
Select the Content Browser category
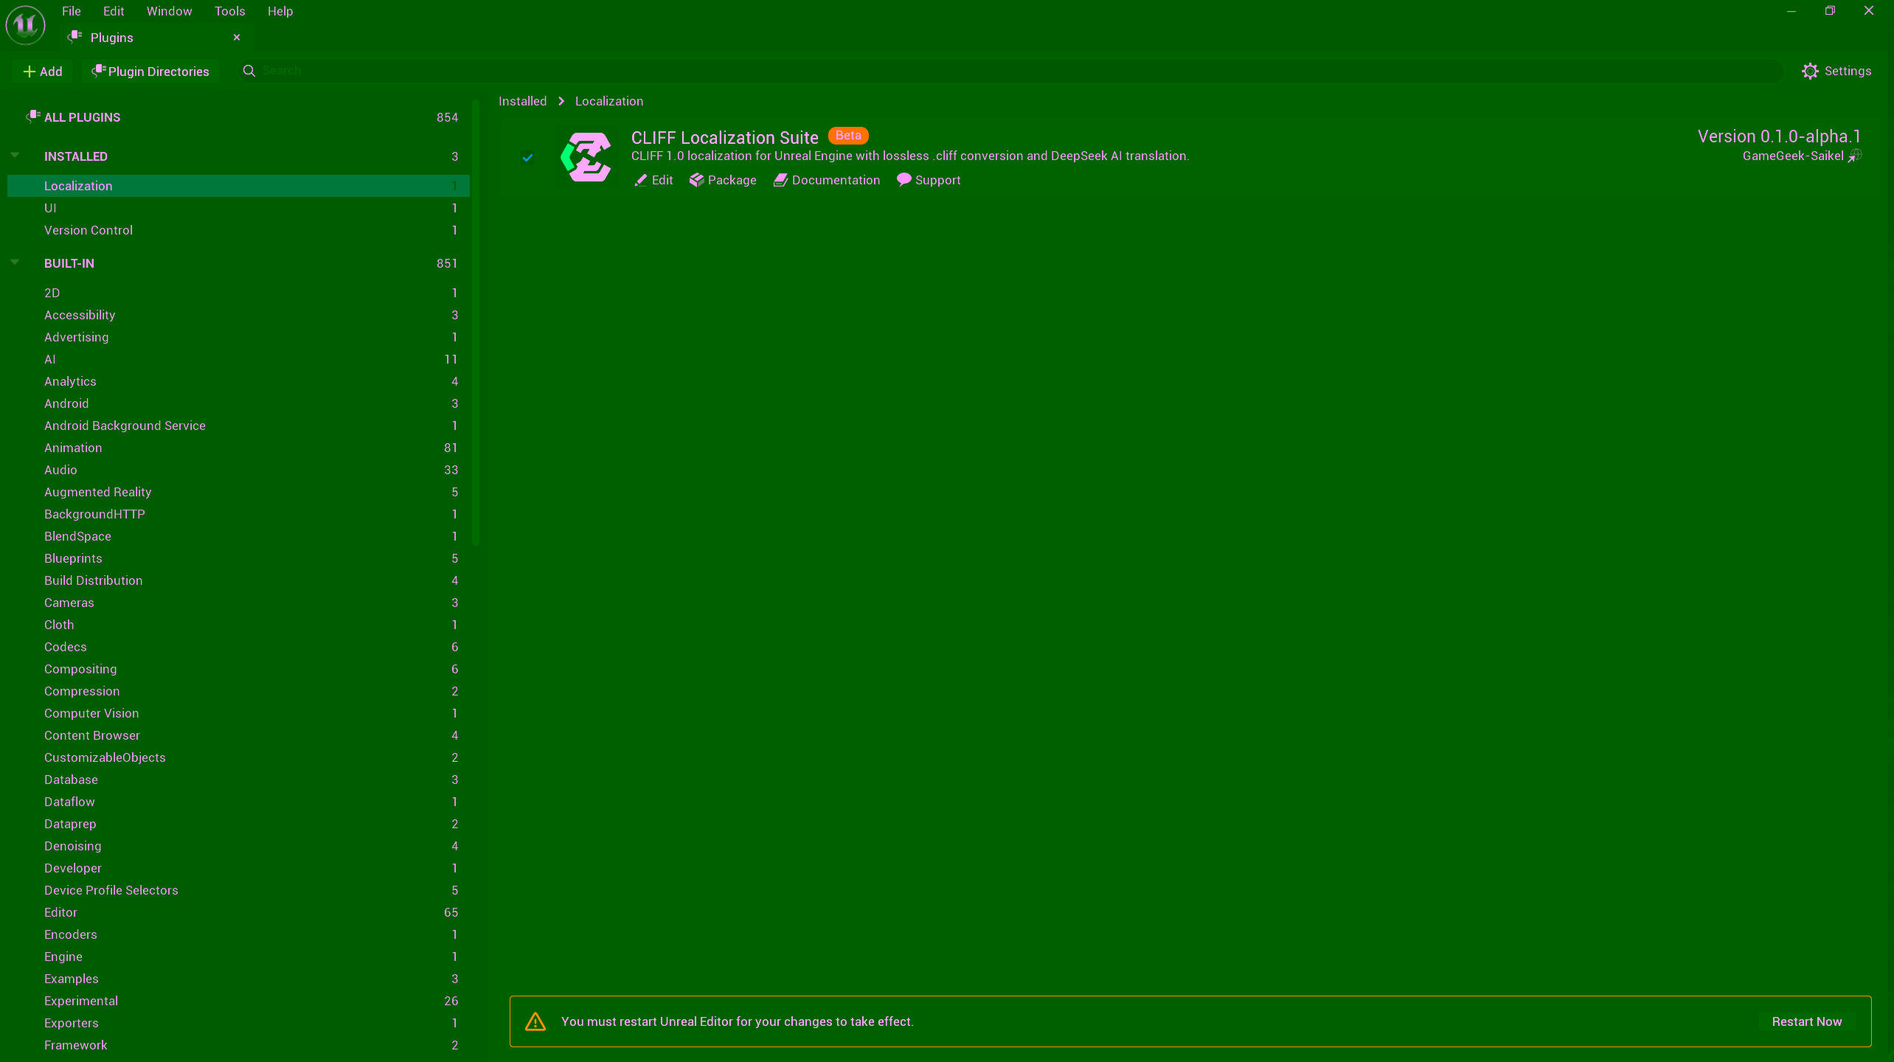coord(238,735)
